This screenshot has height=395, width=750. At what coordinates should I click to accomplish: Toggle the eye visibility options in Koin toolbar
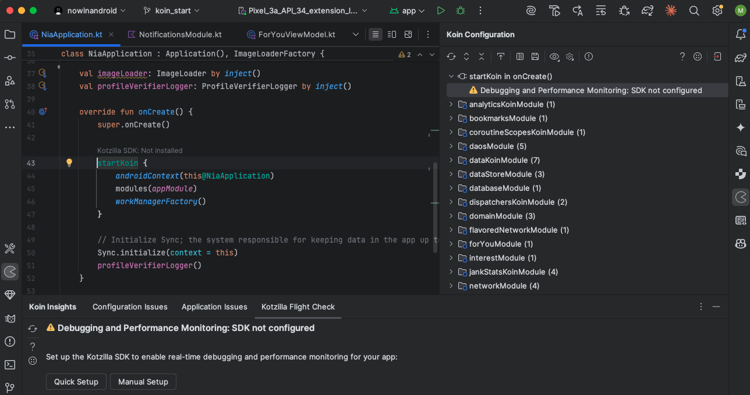[554, 56]
